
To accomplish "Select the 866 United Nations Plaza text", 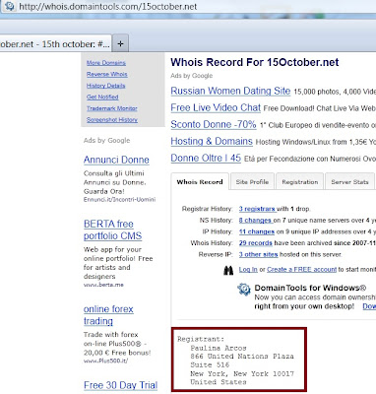I will click(x=242, y=357).
